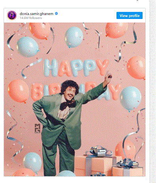156x183 pixels.
Task: Click the View profile button
Action: pyautogui.click(x=130, y=15)
